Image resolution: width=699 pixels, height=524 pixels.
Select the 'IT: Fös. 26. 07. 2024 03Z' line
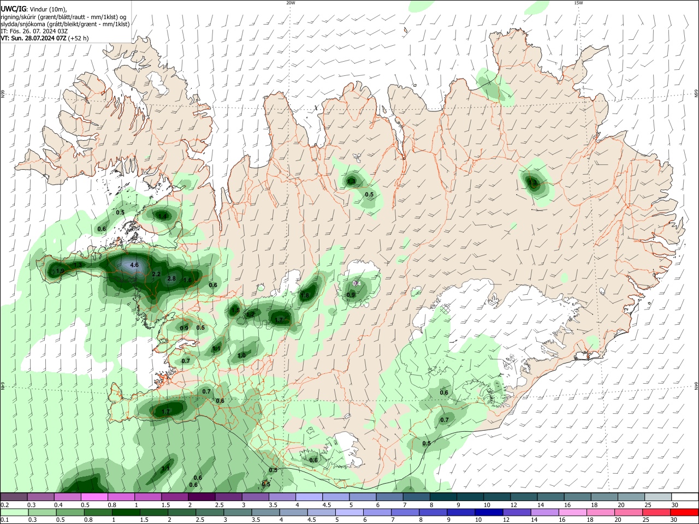[x=34, y=31]
